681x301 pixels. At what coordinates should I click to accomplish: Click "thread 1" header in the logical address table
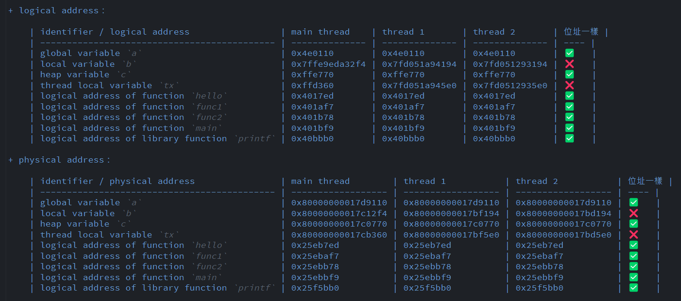coord(403,32)
